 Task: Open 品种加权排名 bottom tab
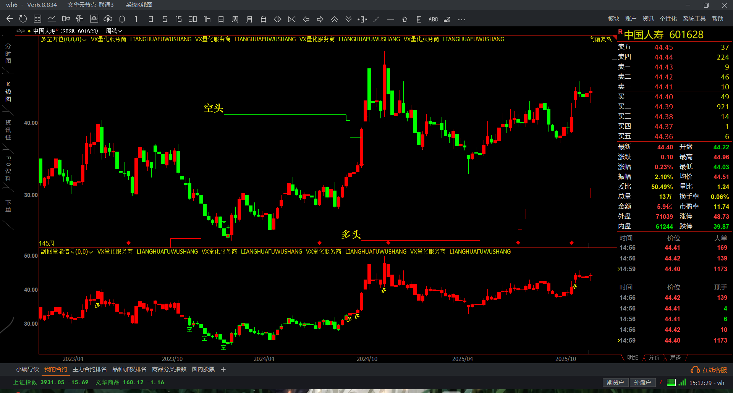coord(129,369)
